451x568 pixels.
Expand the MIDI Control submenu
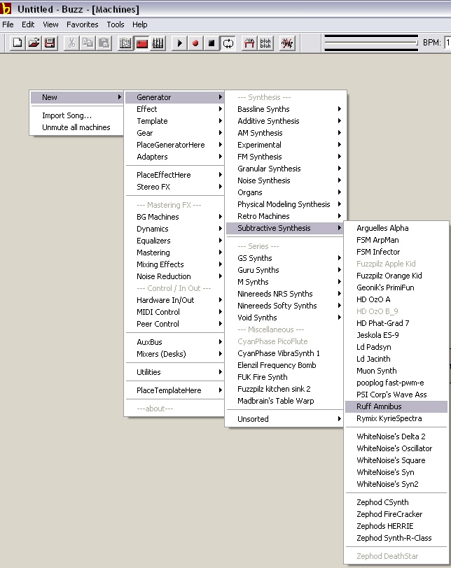click(x=175, y=312)
